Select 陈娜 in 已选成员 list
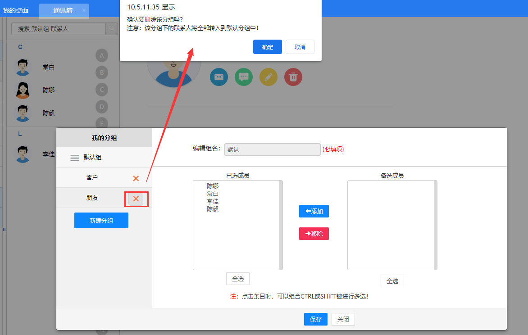528x335 pixels. (213, 186)
